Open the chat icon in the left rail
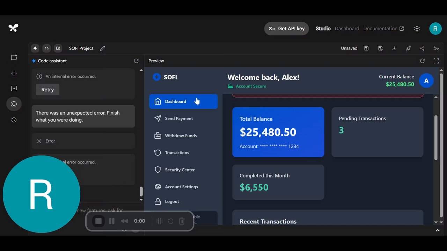Image resolution: width=447 pixels, height=251 pixels. (x=14, y=58)
